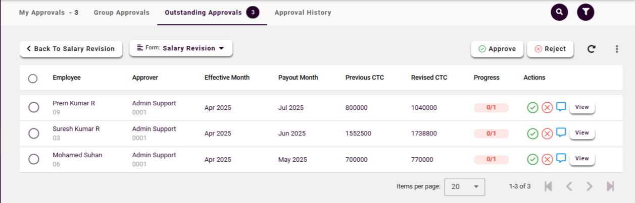Open comment icon for Mohamed Suhan
The width and height of the screenshot is (635, 203).
pyautogui.click(x=561, y=159)
